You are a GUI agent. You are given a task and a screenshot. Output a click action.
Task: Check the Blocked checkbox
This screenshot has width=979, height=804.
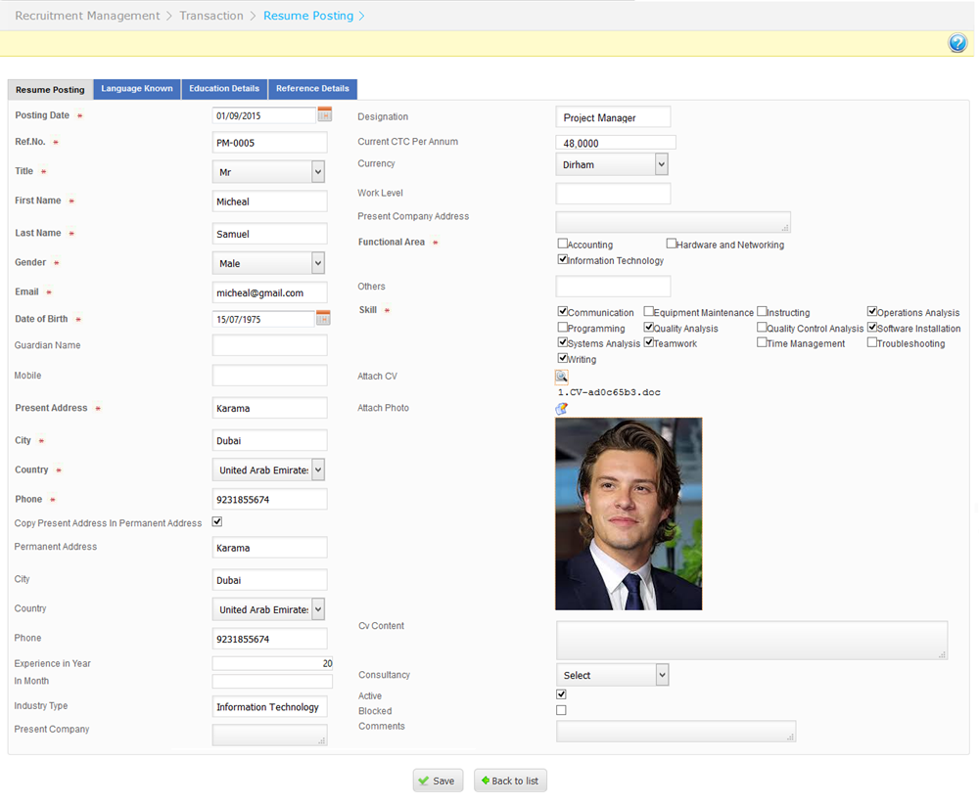point(561,710)
